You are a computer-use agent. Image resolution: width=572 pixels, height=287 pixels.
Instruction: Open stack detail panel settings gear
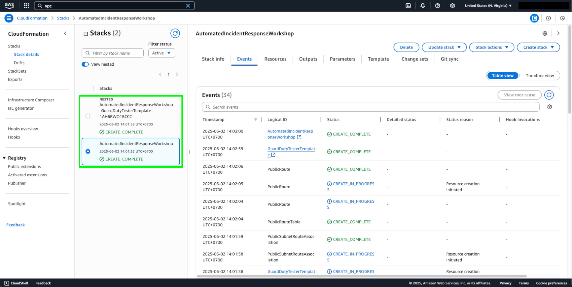[x=545, y=33]
